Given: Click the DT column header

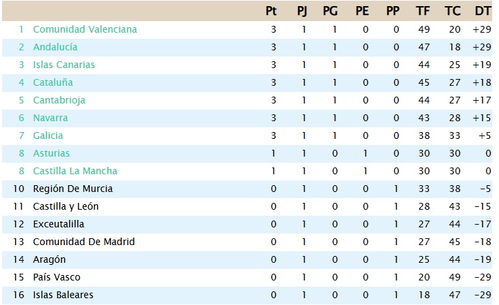Looking at the screenshot, I should tap(483, 11).
